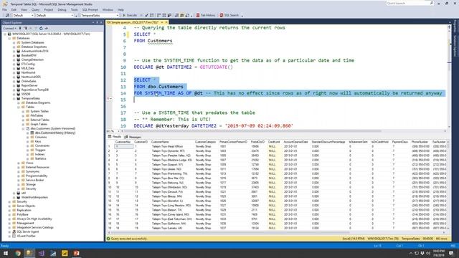459x258 pixels.
Task: Open the Tools menu
Action: 75,9
